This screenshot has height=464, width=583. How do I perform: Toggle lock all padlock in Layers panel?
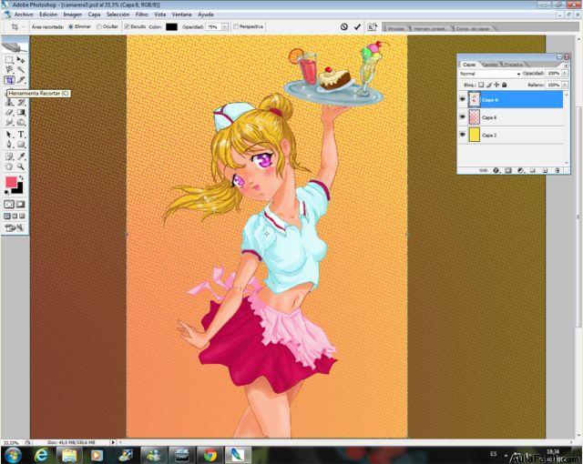[504, 85]
